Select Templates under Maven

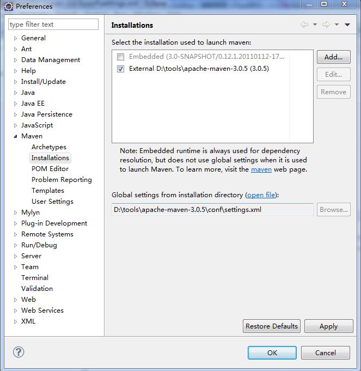coord(48,191)
